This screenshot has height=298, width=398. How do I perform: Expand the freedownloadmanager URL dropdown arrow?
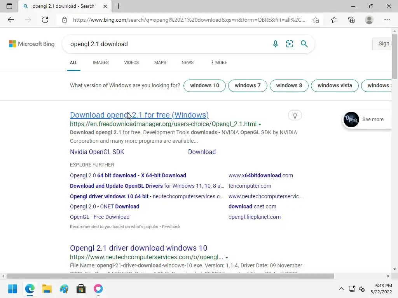[260, 125]
